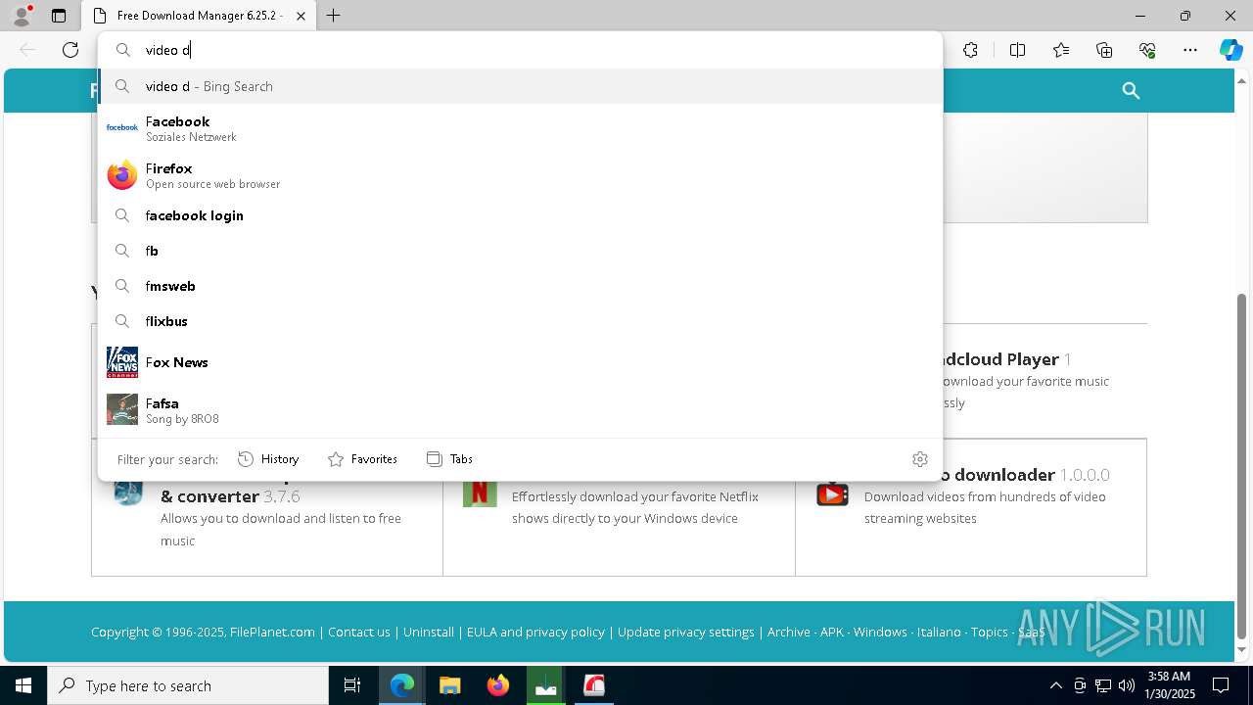
Task: Open the Contact us link
Action: tap(359, 632)
